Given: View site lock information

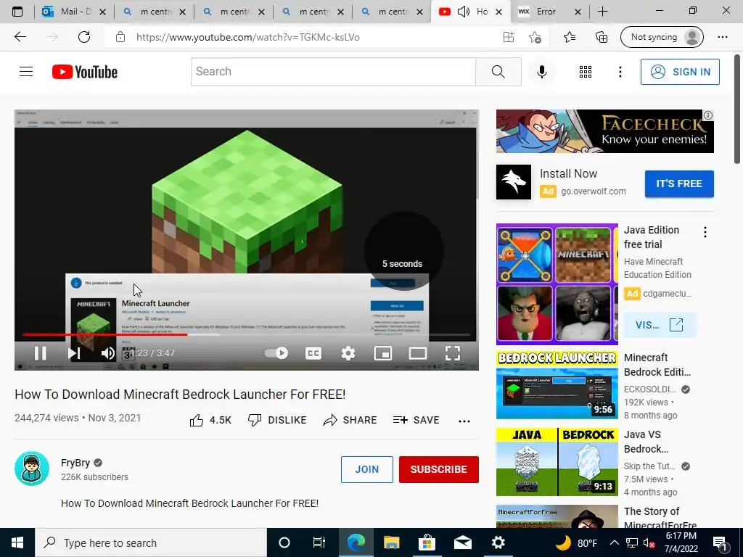Looking at the screenshot, I should pyautogui.click(x=120, y=37).
